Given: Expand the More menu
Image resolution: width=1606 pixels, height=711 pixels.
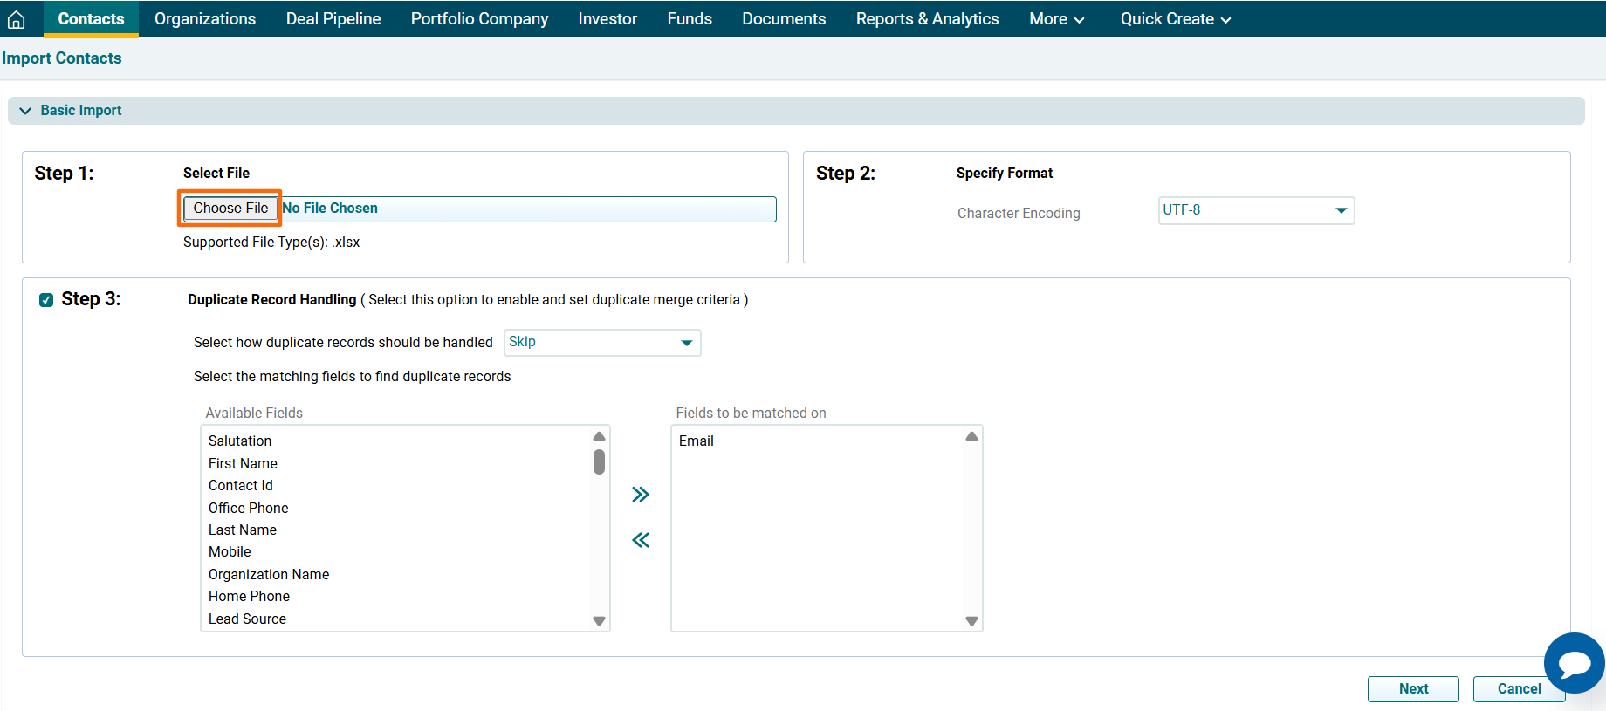Looking at the screenshot, I should click(x=1056, y=19).
